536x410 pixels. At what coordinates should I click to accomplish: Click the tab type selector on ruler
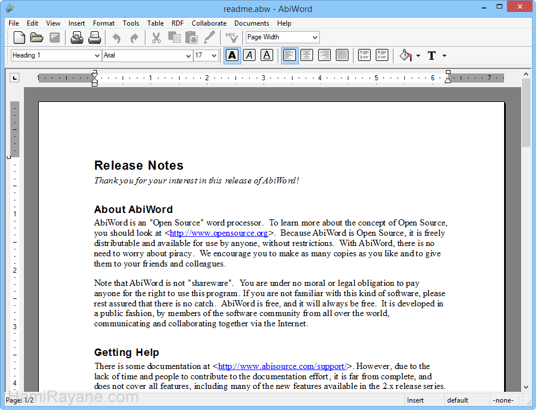point(14,78)
